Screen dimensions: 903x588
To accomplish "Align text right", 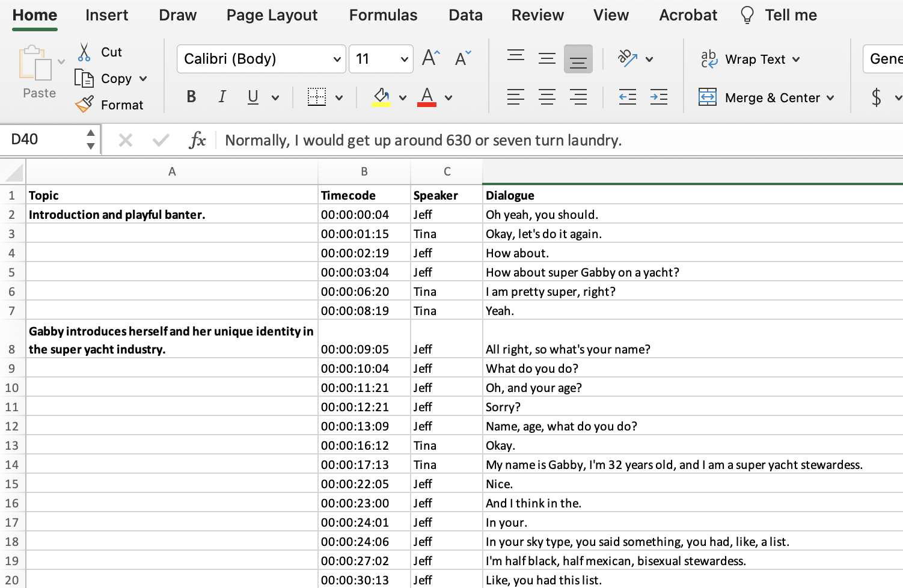I will [578, 97].
